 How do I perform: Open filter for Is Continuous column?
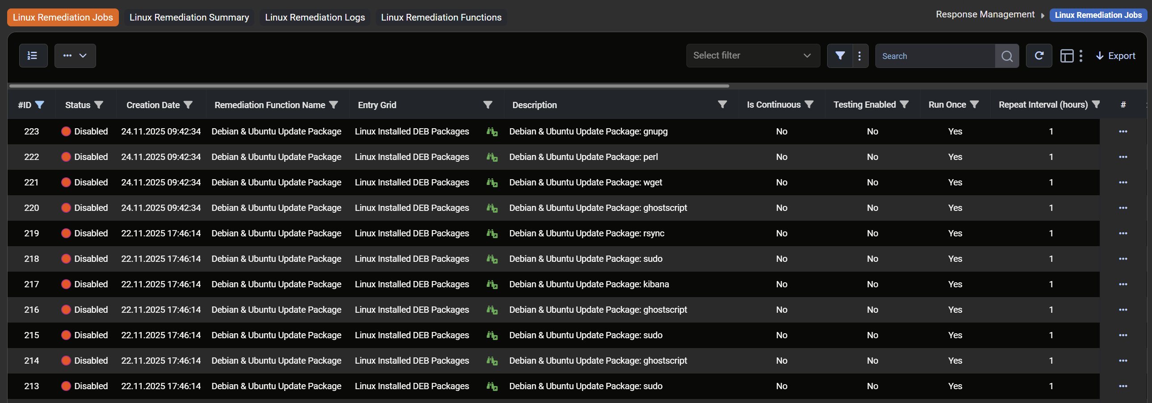[x=808, y=105]
